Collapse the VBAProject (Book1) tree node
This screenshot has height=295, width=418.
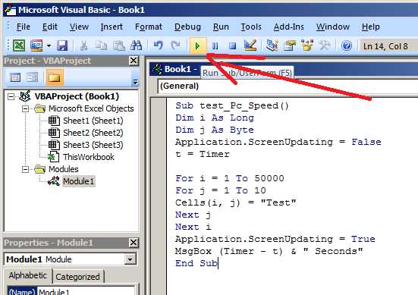(11, 96)
